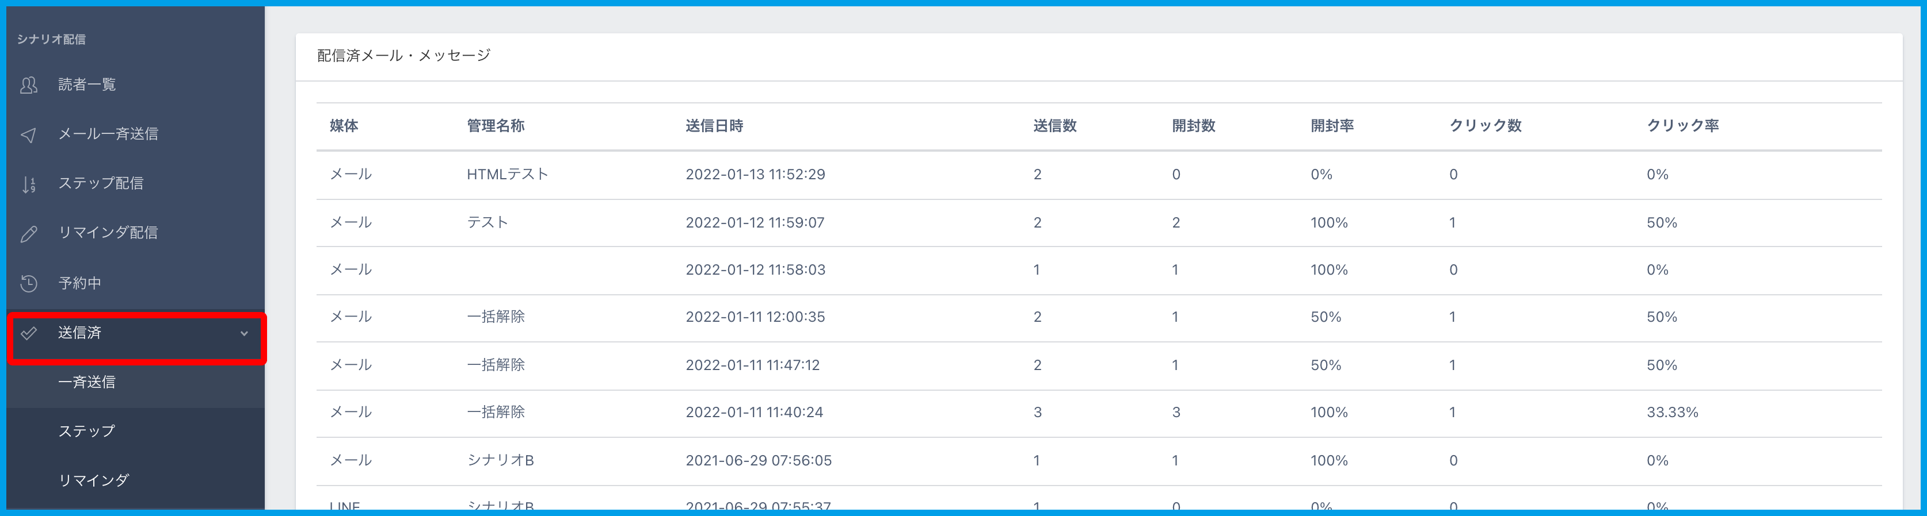The image size is (1927, 516).
Task: Click the HTMLテスト row name
Action: click(507, 175)
